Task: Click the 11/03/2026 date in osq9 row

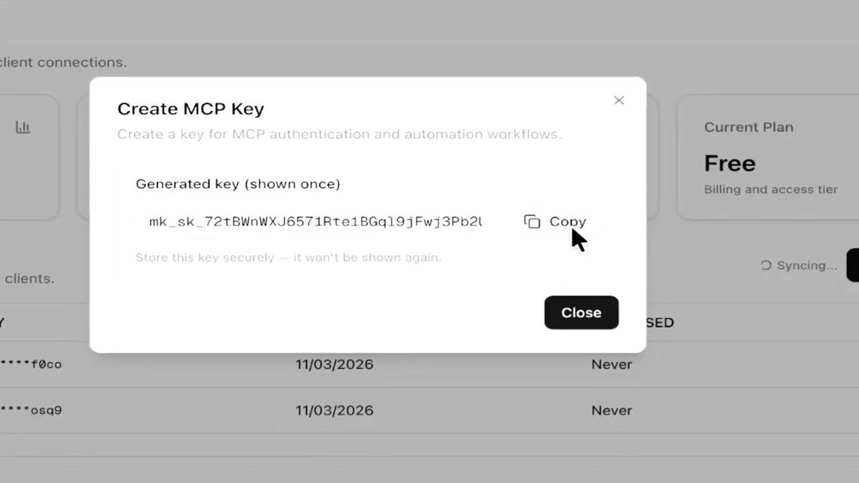Action: (x=334, y=410)
